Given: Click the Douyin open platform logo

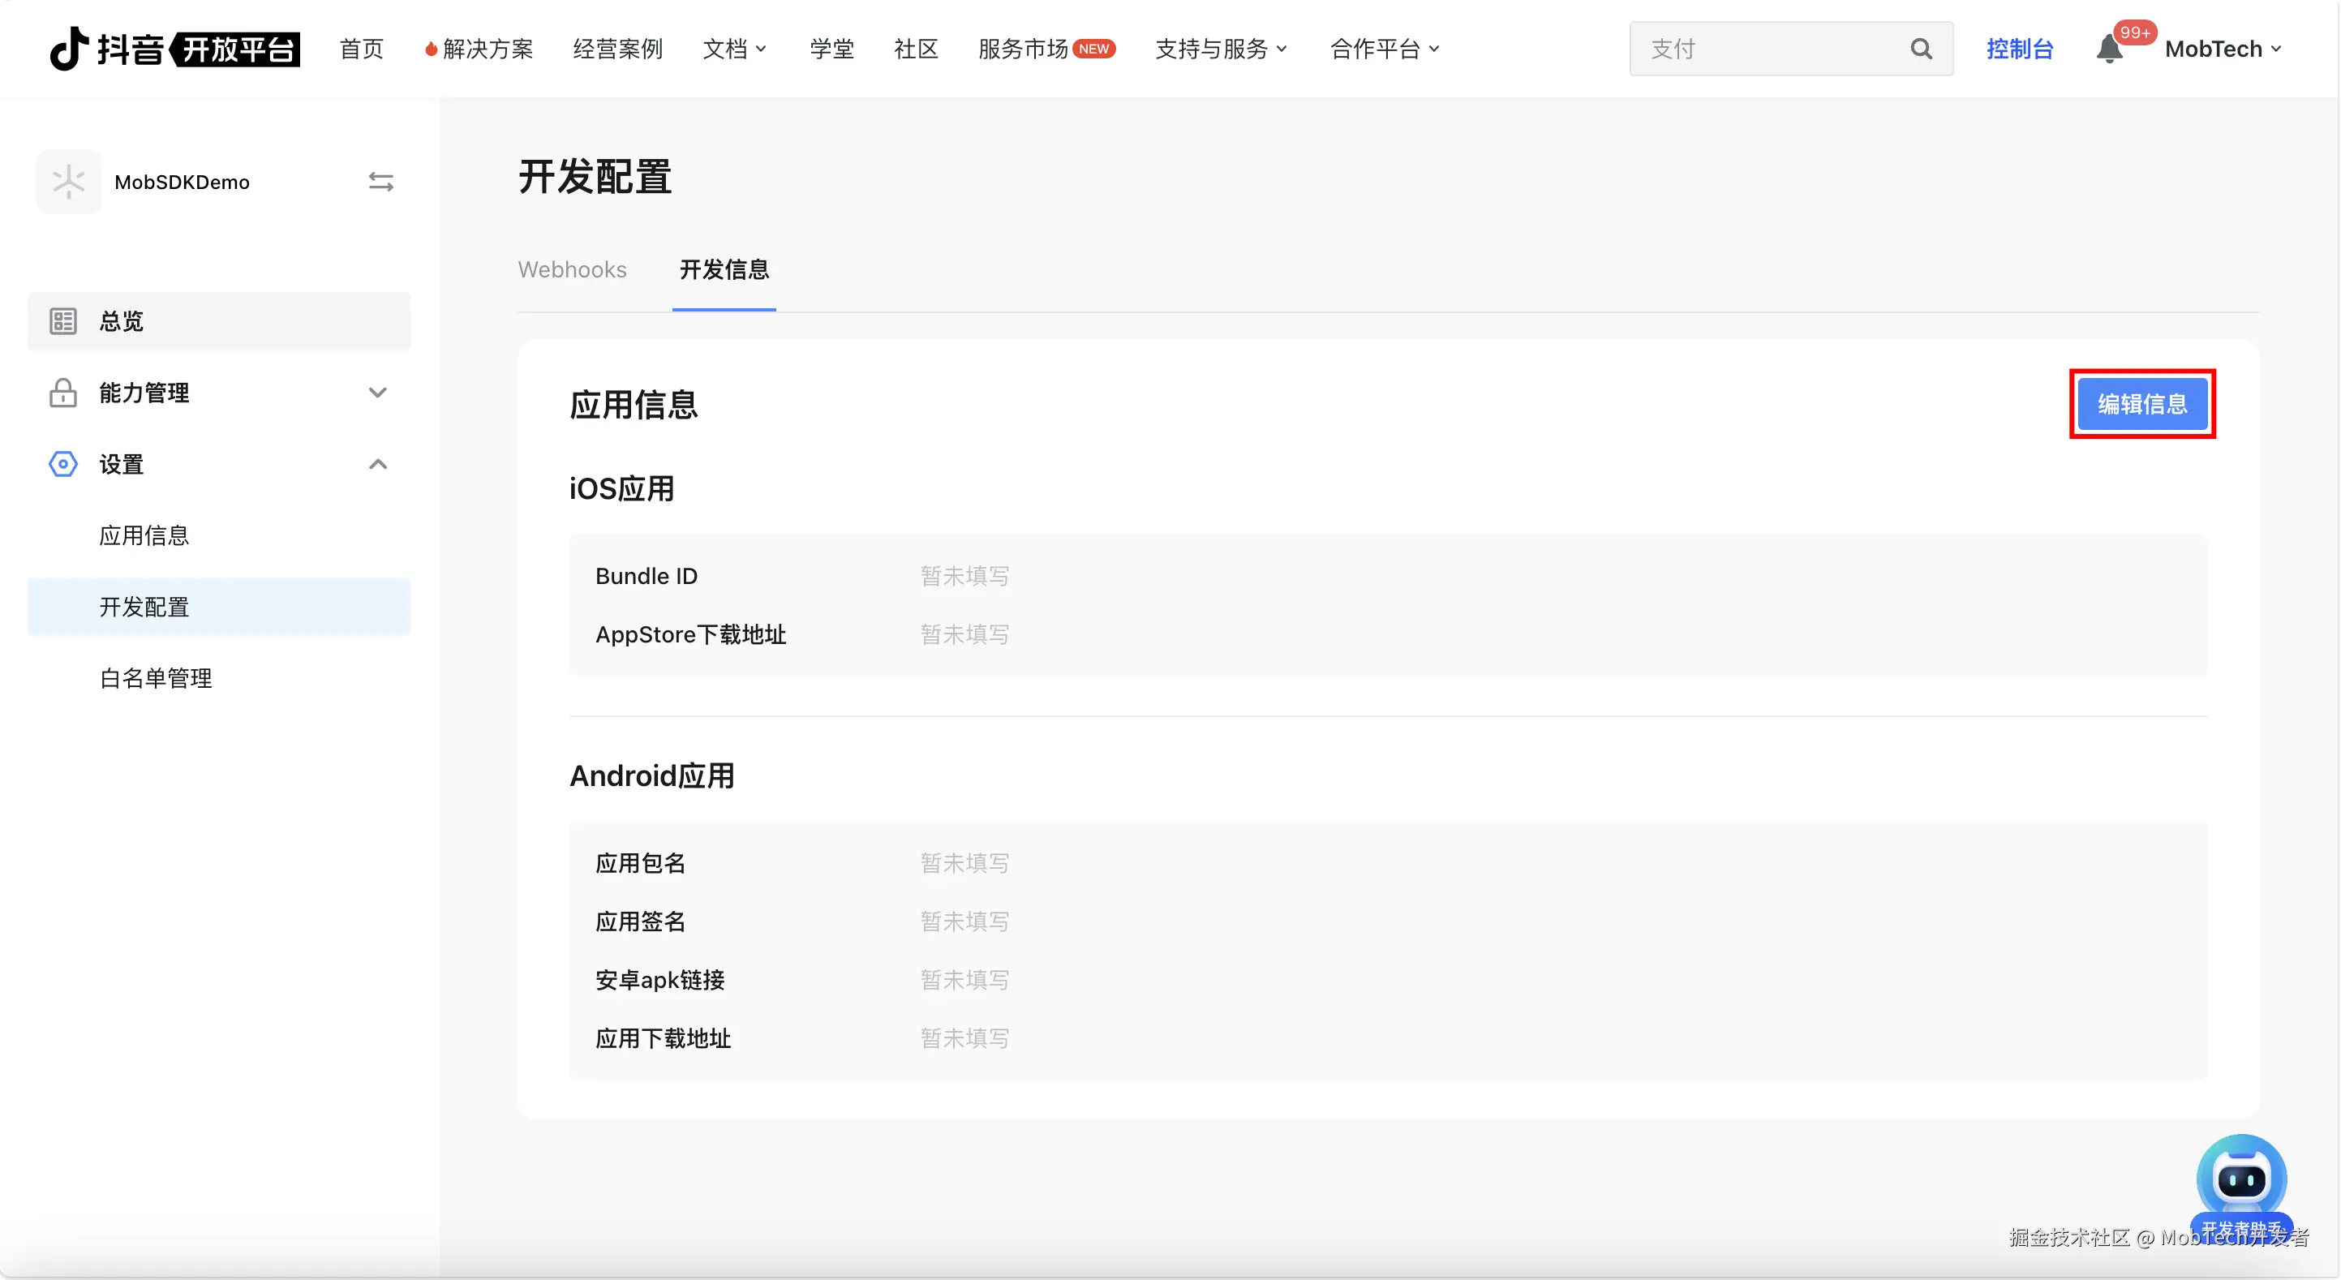Looking at the screenshot, I should [x=174, y=48].
